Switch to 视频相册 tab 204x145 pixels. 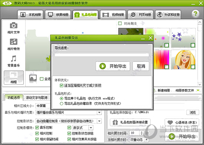pos(113,15)
